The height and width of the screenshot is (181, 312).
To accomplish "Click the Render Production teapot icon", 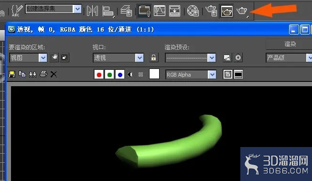I will coord(242,11).
